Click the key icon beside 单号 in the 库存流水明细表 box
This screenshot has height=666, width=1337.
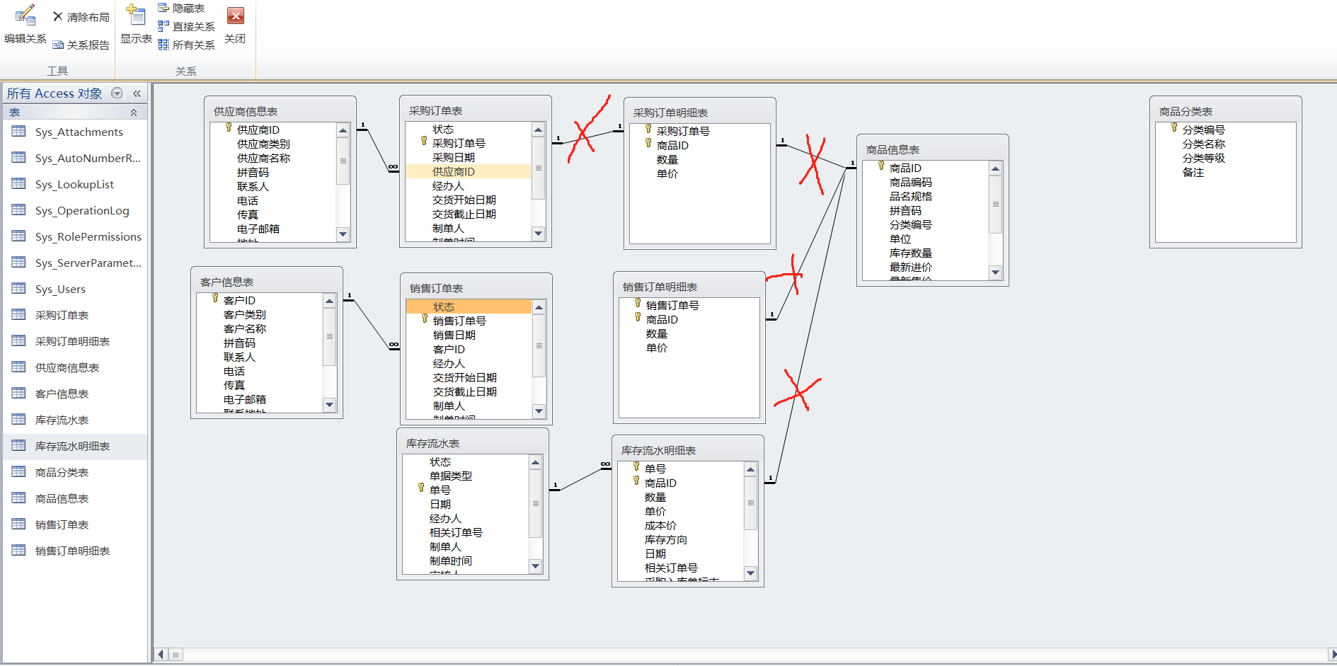[636, 467]
